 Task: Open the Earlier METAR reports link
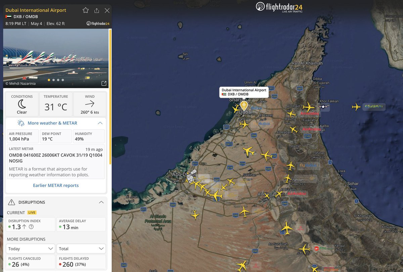(x=56, y=185)
